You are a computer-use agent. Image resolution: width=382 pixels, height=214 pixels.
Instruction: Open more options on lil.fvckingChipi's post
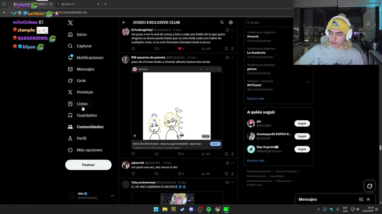(232, 30)
